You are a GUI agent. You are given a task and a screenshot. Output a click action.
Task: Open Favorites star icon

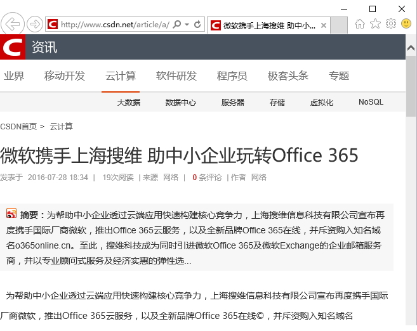pyautogui.click(x=375, y=24)
